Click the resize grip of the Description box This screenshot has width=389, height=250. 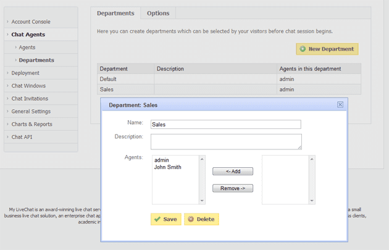pyautogui.click(x=299, y=148)
